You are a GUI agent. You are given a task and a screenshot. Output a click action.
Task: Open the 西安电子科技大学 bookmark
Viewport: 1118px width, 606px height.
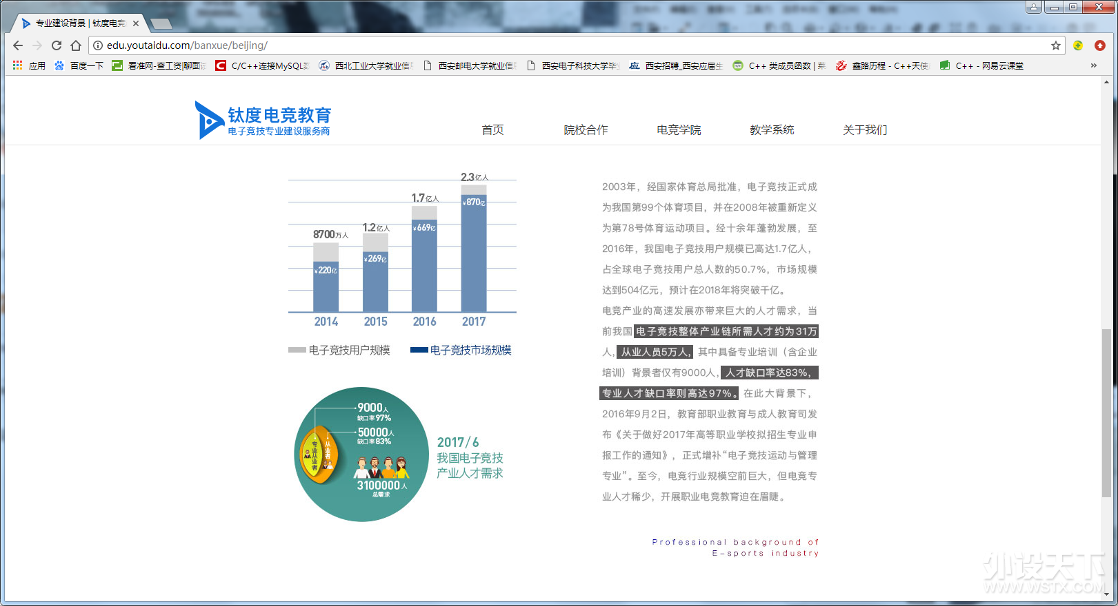click(x=572, y=65)
